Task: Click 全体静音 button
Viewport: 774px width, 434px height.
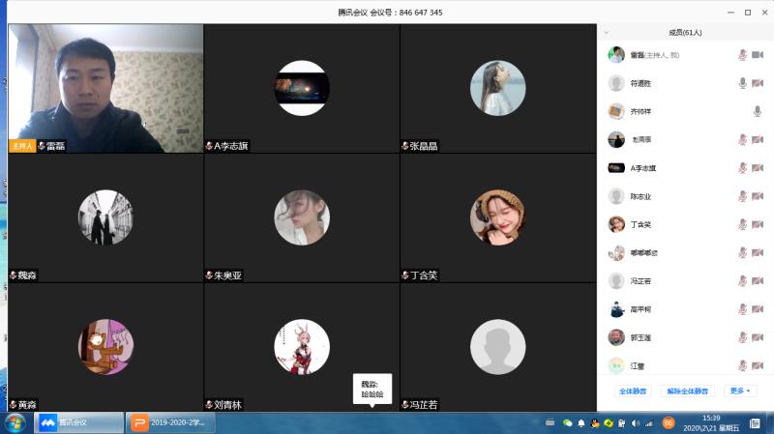Action: coord(633,391)
